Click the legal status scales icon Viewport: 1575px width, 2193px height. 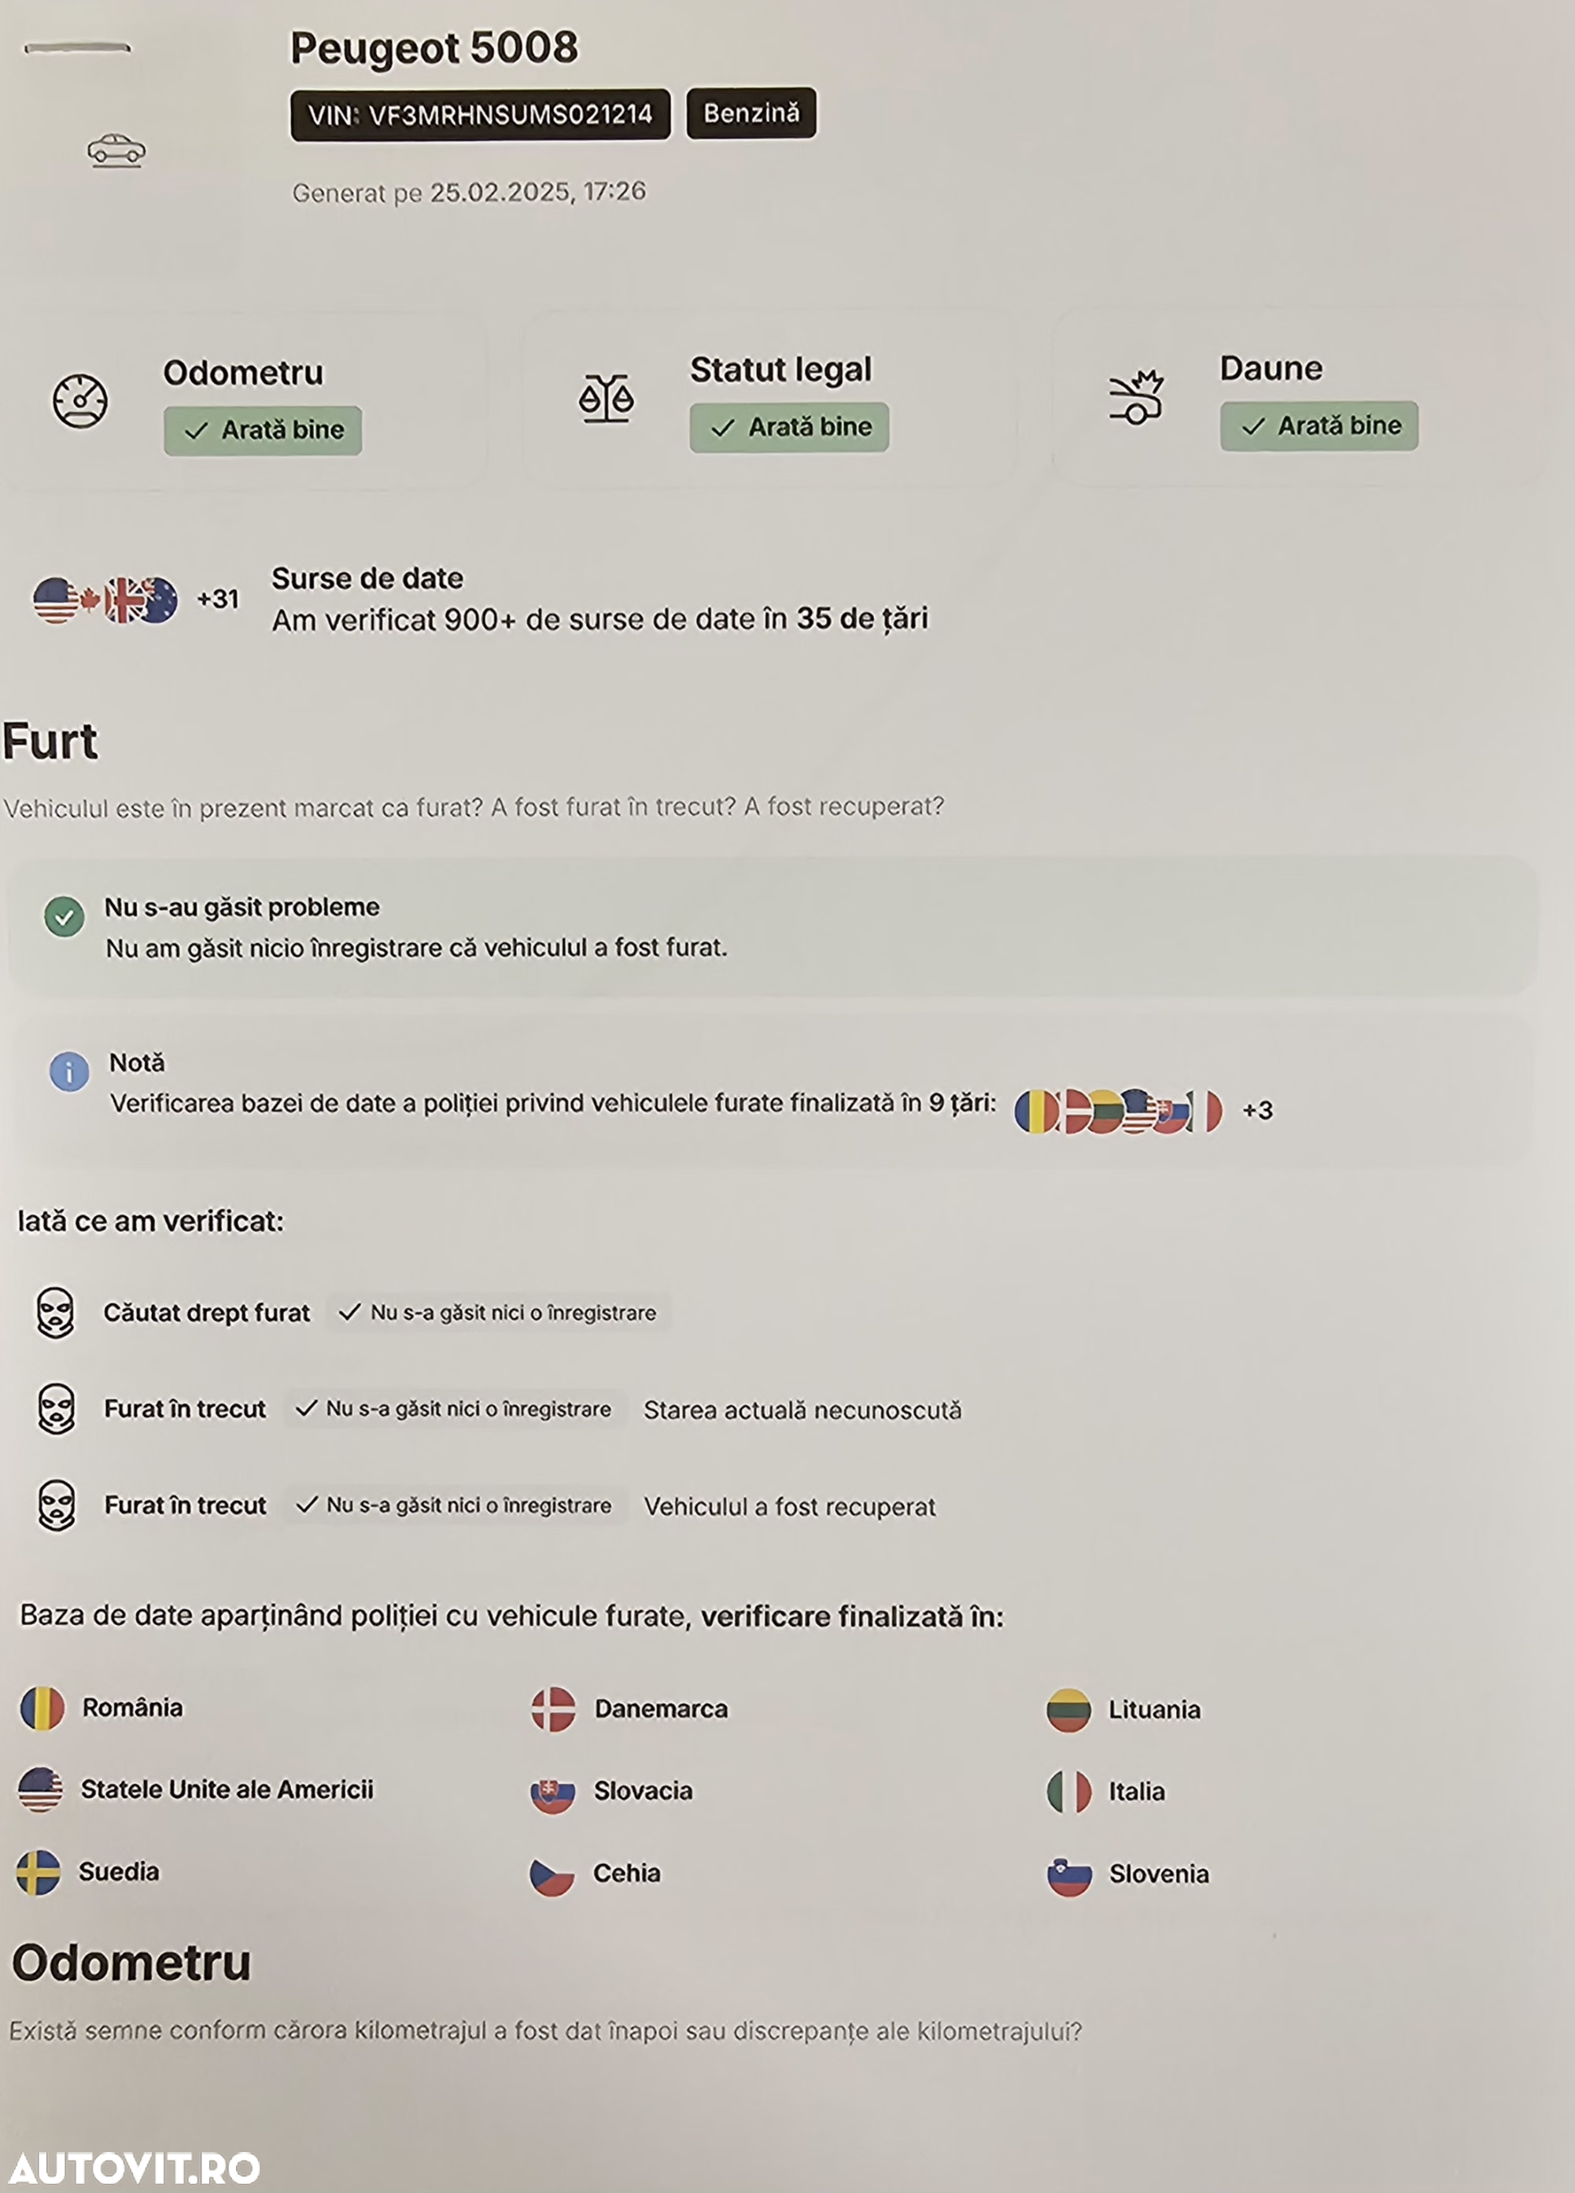coord(607,398)
